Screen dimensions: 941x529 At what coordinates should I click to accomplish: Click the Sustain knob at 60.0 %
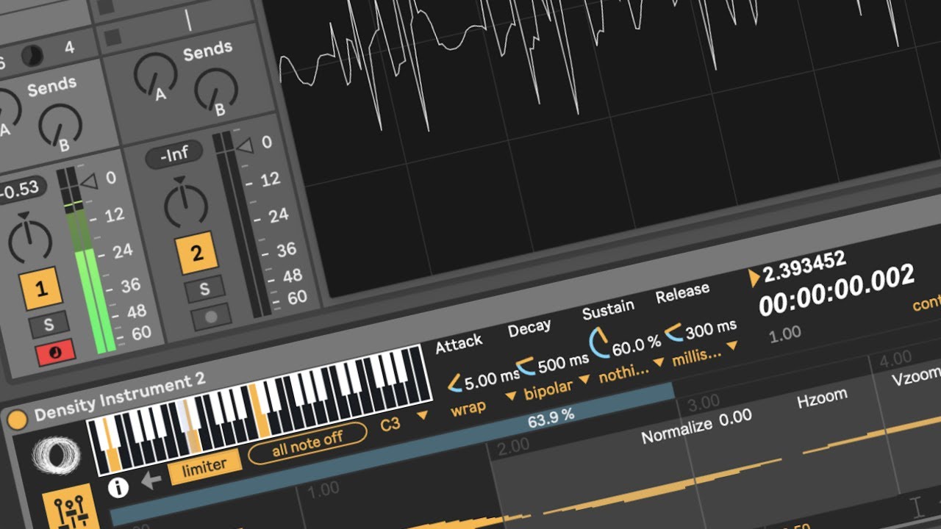click(599, 343)
